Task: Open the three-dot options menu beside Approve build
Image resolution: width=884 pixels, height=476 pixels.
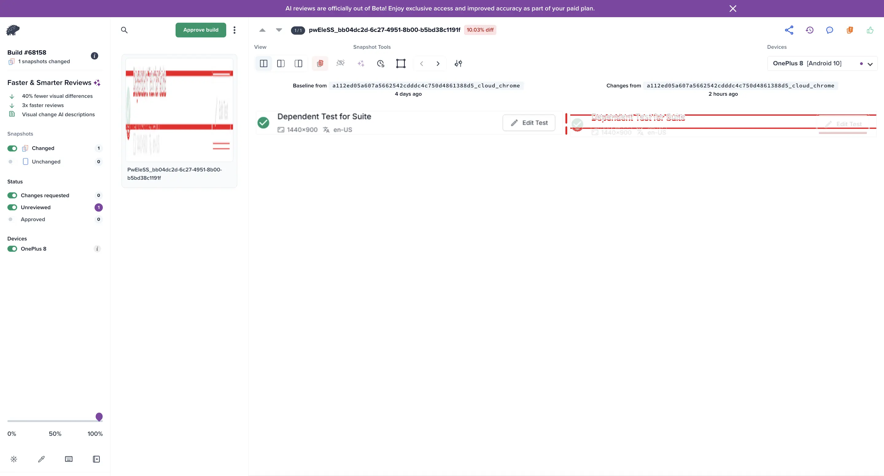Action: click(235, 30)
